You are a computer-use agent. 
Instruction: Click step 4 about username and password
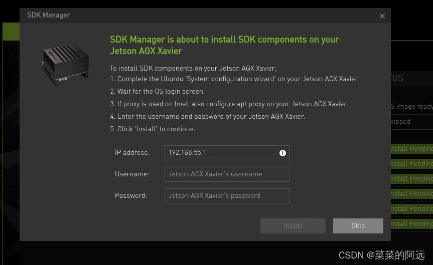click(207, 116)
